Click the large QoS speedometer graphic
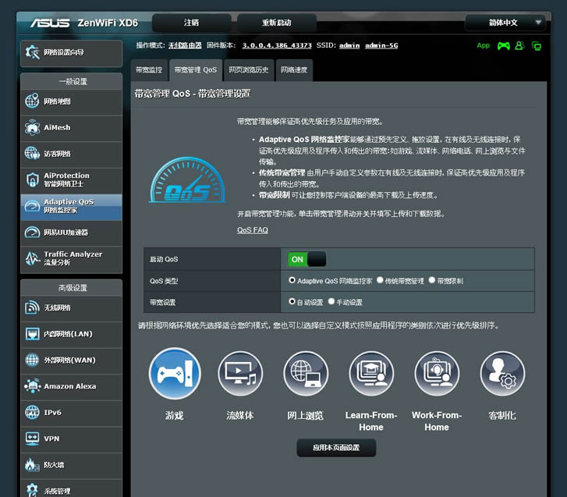 coord(188,179)
